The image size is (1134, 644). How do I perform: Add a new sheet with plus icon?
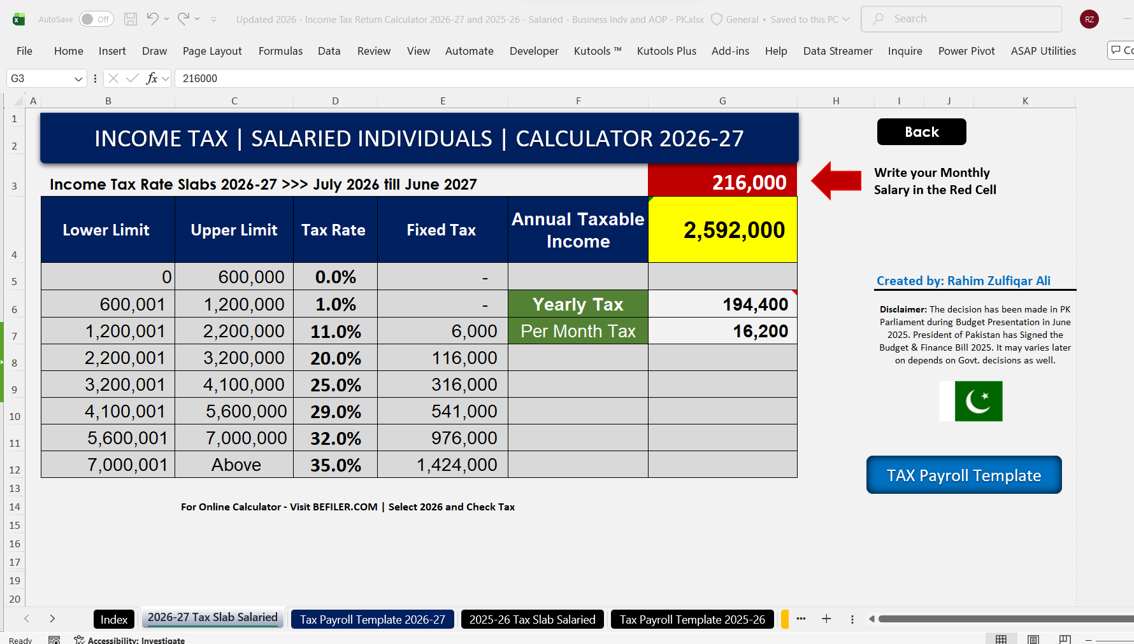(x=826, y=619)
